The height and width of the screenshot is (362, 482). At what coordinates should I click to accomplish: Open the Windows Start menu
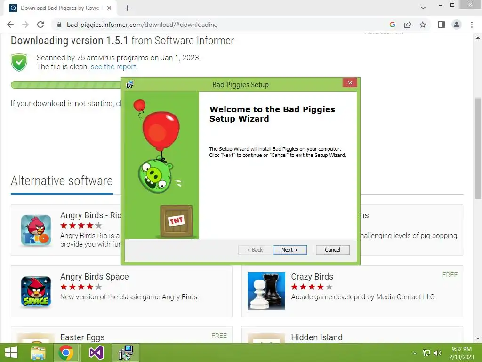(x=11, y=353)
